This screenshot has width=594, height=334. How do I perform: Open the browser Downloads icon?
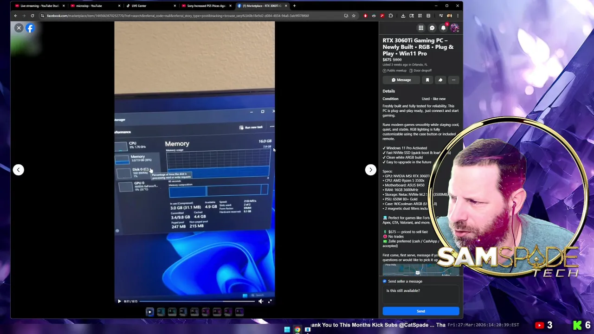(x=403, y=16)
